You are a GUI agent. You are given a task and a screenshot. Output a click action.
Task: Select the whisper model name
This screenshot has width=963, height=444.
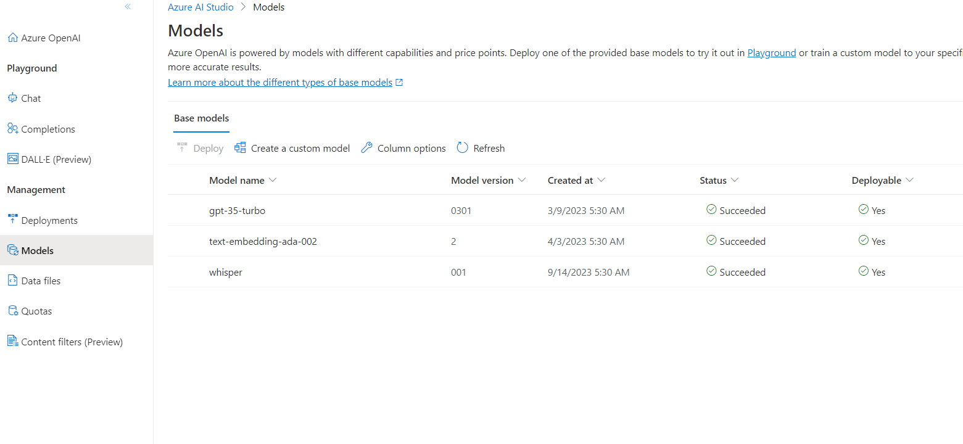coord(226,272)
